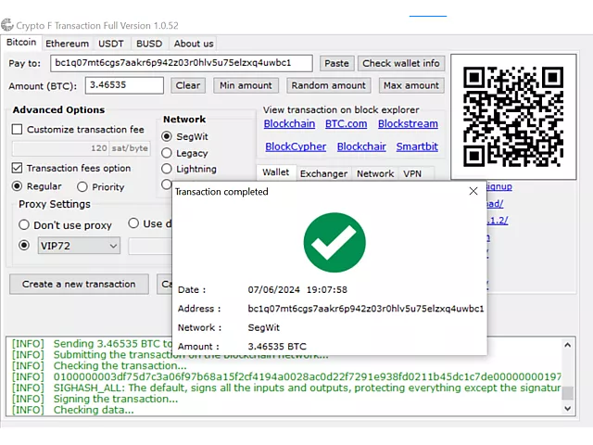Switch to the Exchanger tab
This screenshot has height=445, width=593.
tap(323, 173)
